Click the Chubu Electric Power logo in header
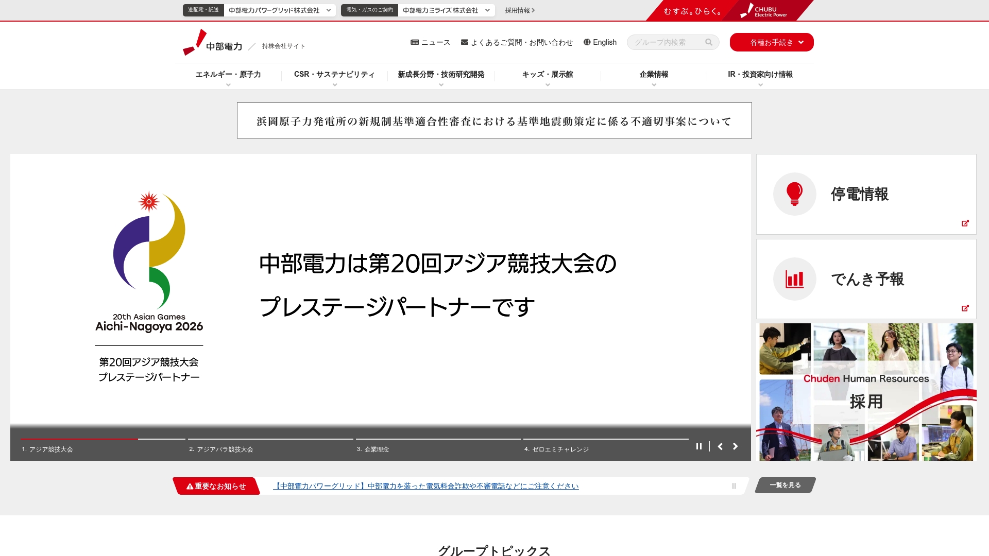The image size is (989, 556). (x=212, y=42)
